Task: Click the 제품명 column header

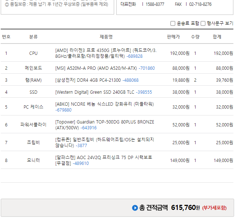Action: pyautogui.click(x=106, y=37)
